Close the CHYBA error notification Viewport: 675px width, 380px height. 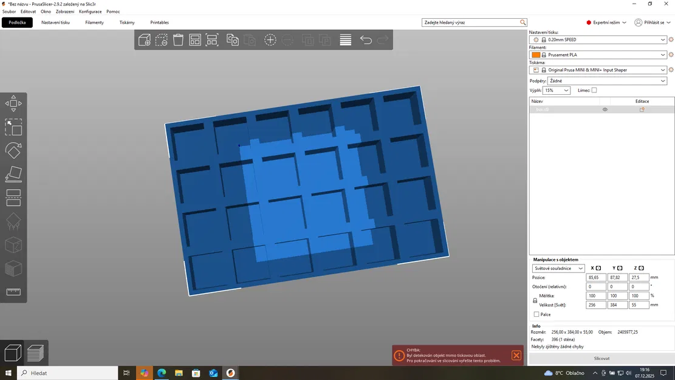[x=516, y=356]
